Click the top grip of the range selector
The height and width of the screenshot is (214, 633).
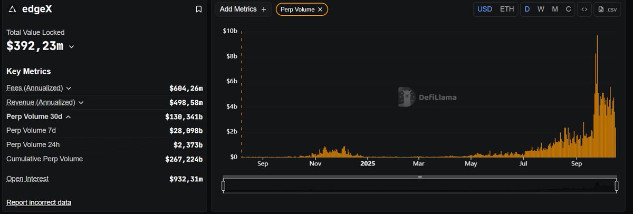[x=420, y=177]
